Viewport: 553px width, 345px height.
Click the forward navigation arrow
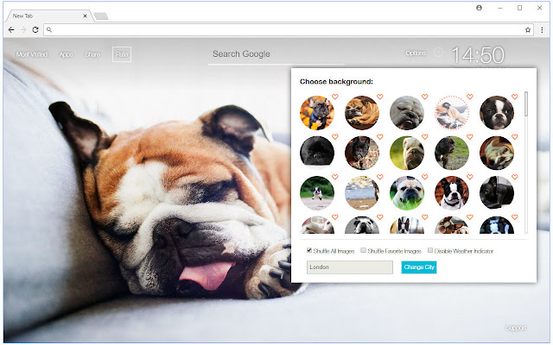[x=23, y=30]
